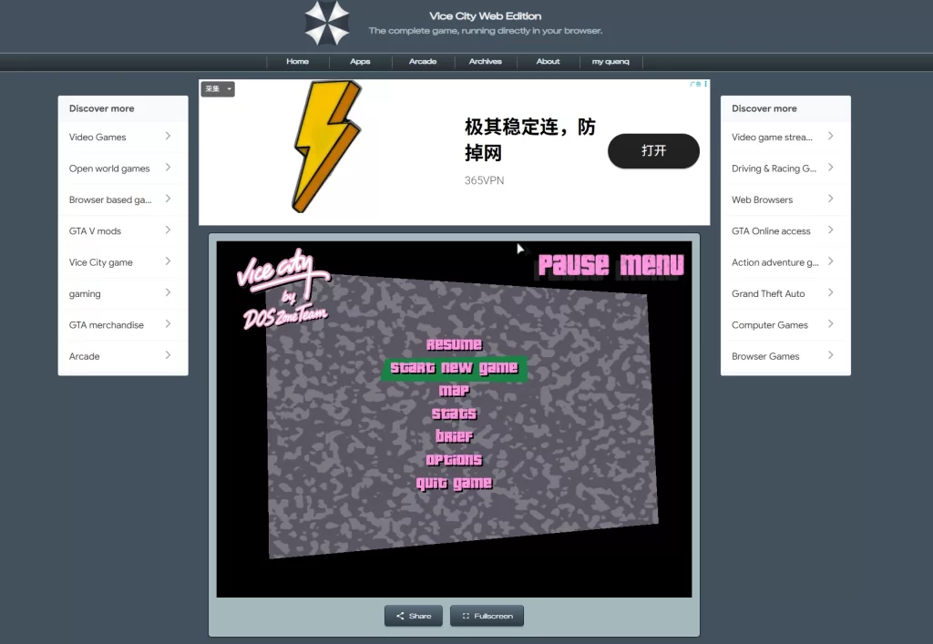The width and height of the screenshot is (933, 644).
Task: Open the Video game streaming link
Action: [772, 137]
